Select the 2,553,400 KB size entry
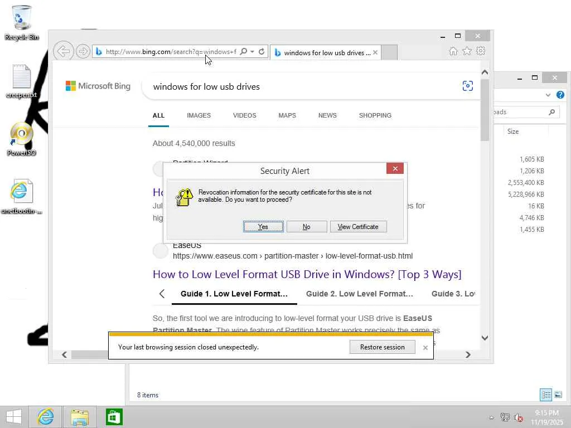 pos(525,182)
